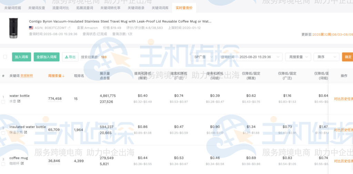Image resolution: width=353 pixels, height=174 pixels.
Task: Click weekly search volume 774,458
Action: [x=55, y=99]
